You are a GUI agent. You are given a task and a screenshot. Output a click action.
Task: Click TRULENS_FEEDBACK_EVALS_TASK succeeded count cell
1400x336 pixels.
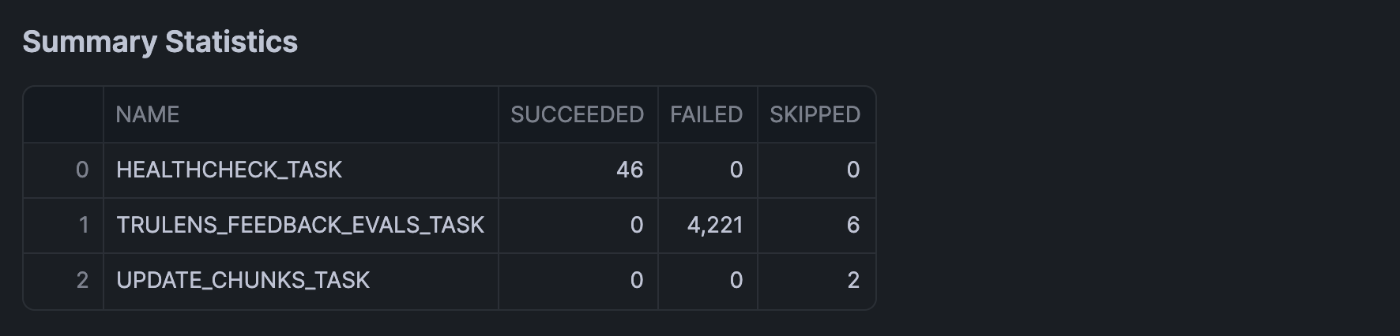(636, 226)
